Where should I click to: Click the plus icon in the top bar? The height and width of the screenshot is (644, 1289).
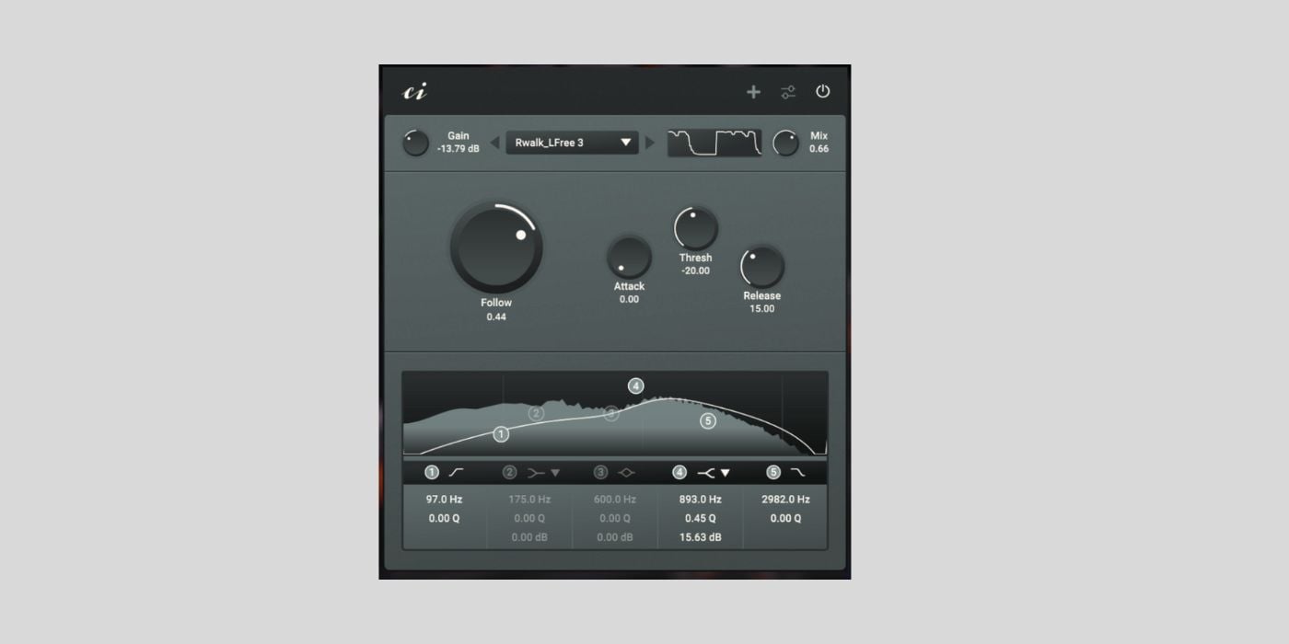753,91
